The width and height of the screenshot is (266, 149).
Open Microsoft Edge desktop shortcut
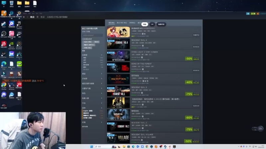(x=4, y=65)
